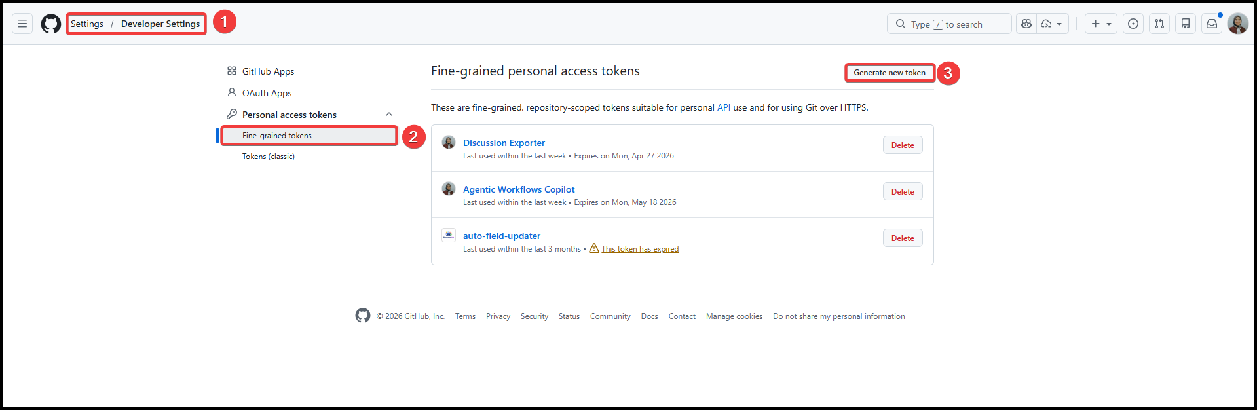This screenshot has width=1257, height=410.
Task: Delete the Discussion Exporter token
Action: (x=902, y=145)
